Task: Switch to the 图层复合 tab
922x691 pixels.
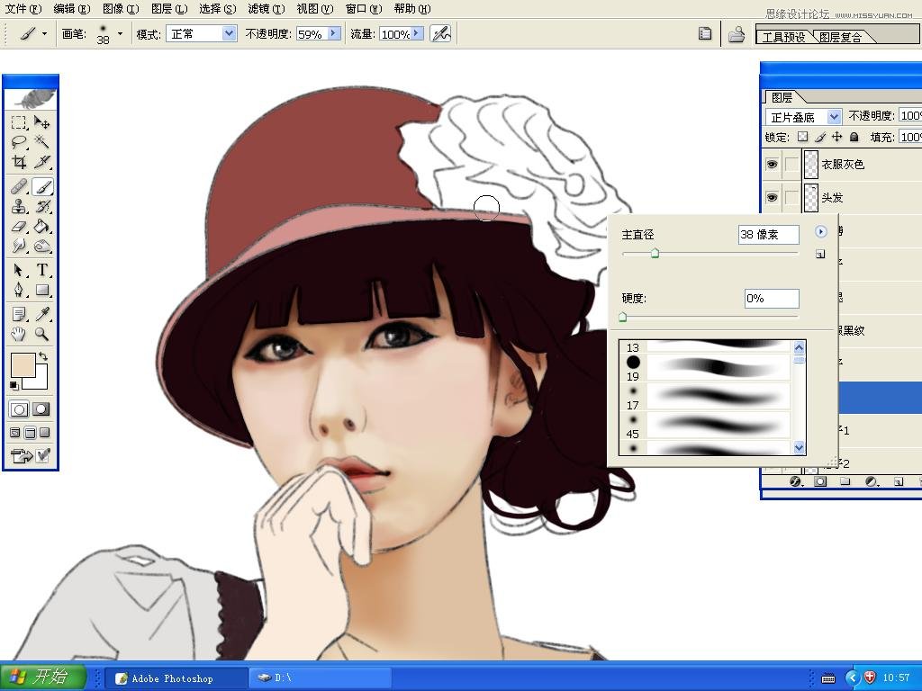Action: (840, 37)
